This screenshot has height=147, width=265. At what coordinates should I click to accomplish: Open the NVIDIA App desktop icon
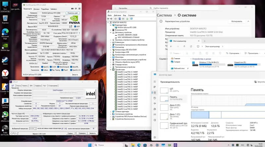coord(5,47)
